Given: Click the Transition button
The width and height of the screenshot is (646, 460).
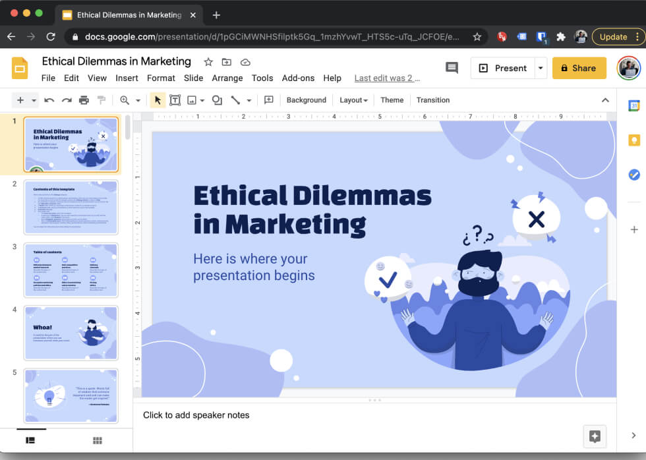Looking at the screenshot, I should click(x=433, y=100).
